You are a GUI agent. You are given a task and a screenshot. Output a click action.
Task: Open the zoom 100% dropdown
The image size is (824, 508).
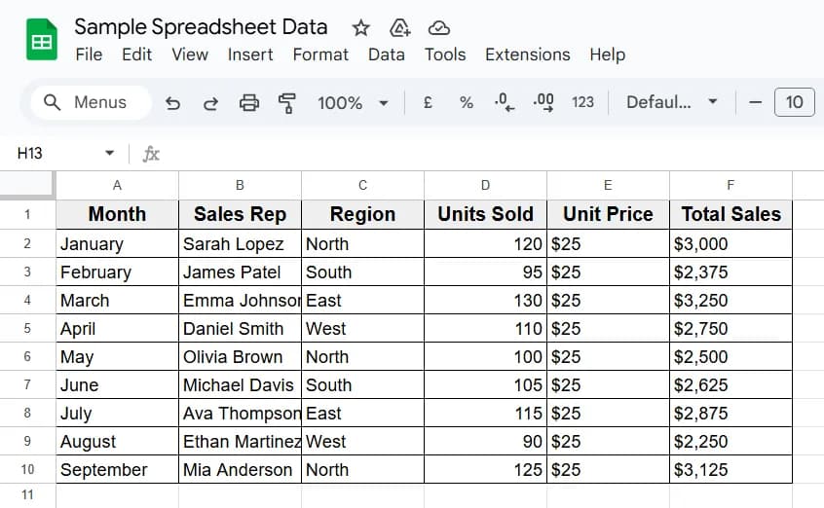tap(354, 102)
